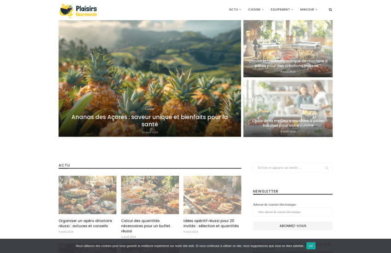Click the sidebar search magnifier icon
This screenshot has height=253, width=391.
pos(327,168)
